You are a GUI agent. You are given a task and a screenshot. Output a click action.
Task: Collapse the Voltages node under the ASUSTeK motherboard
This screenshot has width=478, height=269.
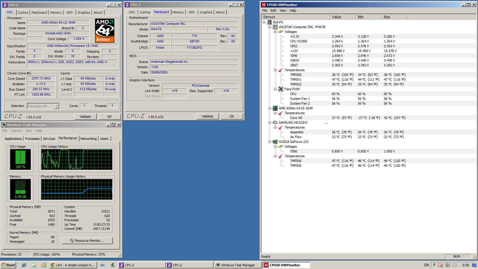click(x=275, y=32)
